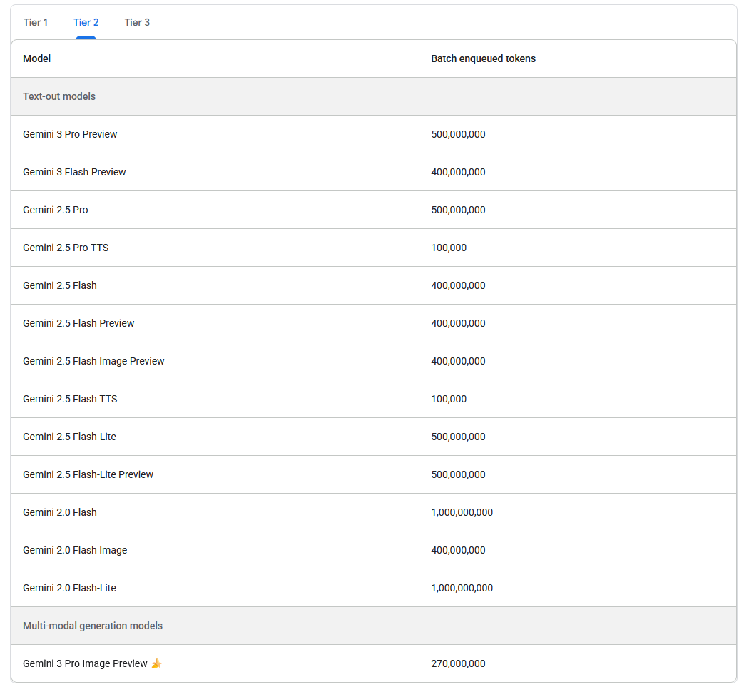Select token value for Gemini 2.0 Flash Image

coord(458,550)
